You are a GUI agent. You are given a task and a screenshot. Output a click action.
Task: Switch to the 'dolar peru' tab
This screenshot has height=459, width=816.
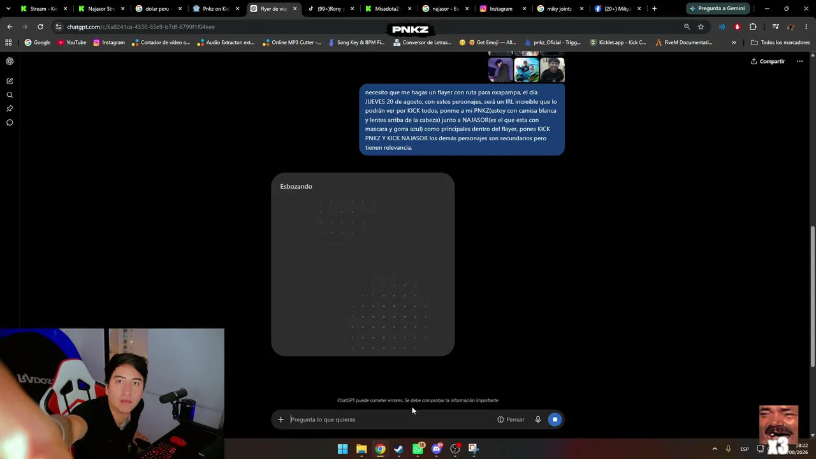158,9
